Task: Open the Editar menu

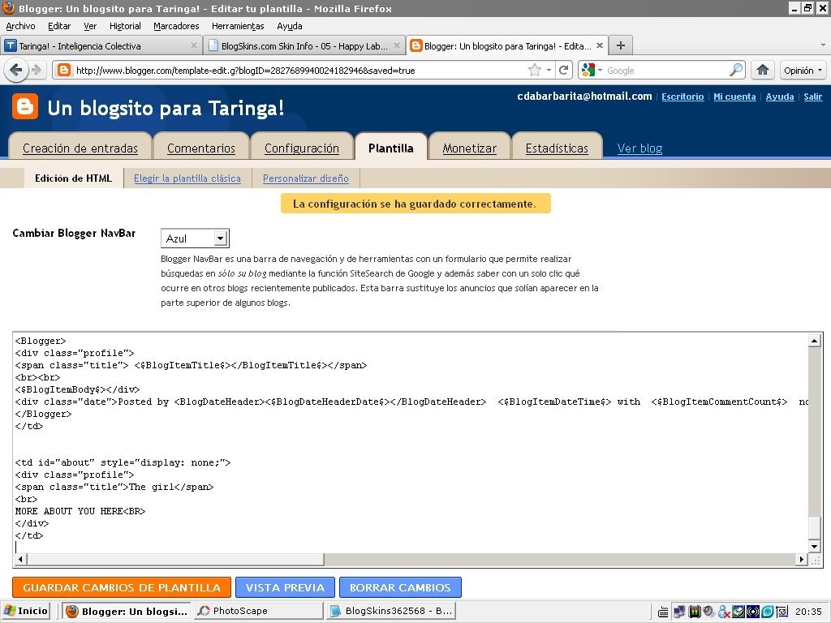Action: click(58, 26)
